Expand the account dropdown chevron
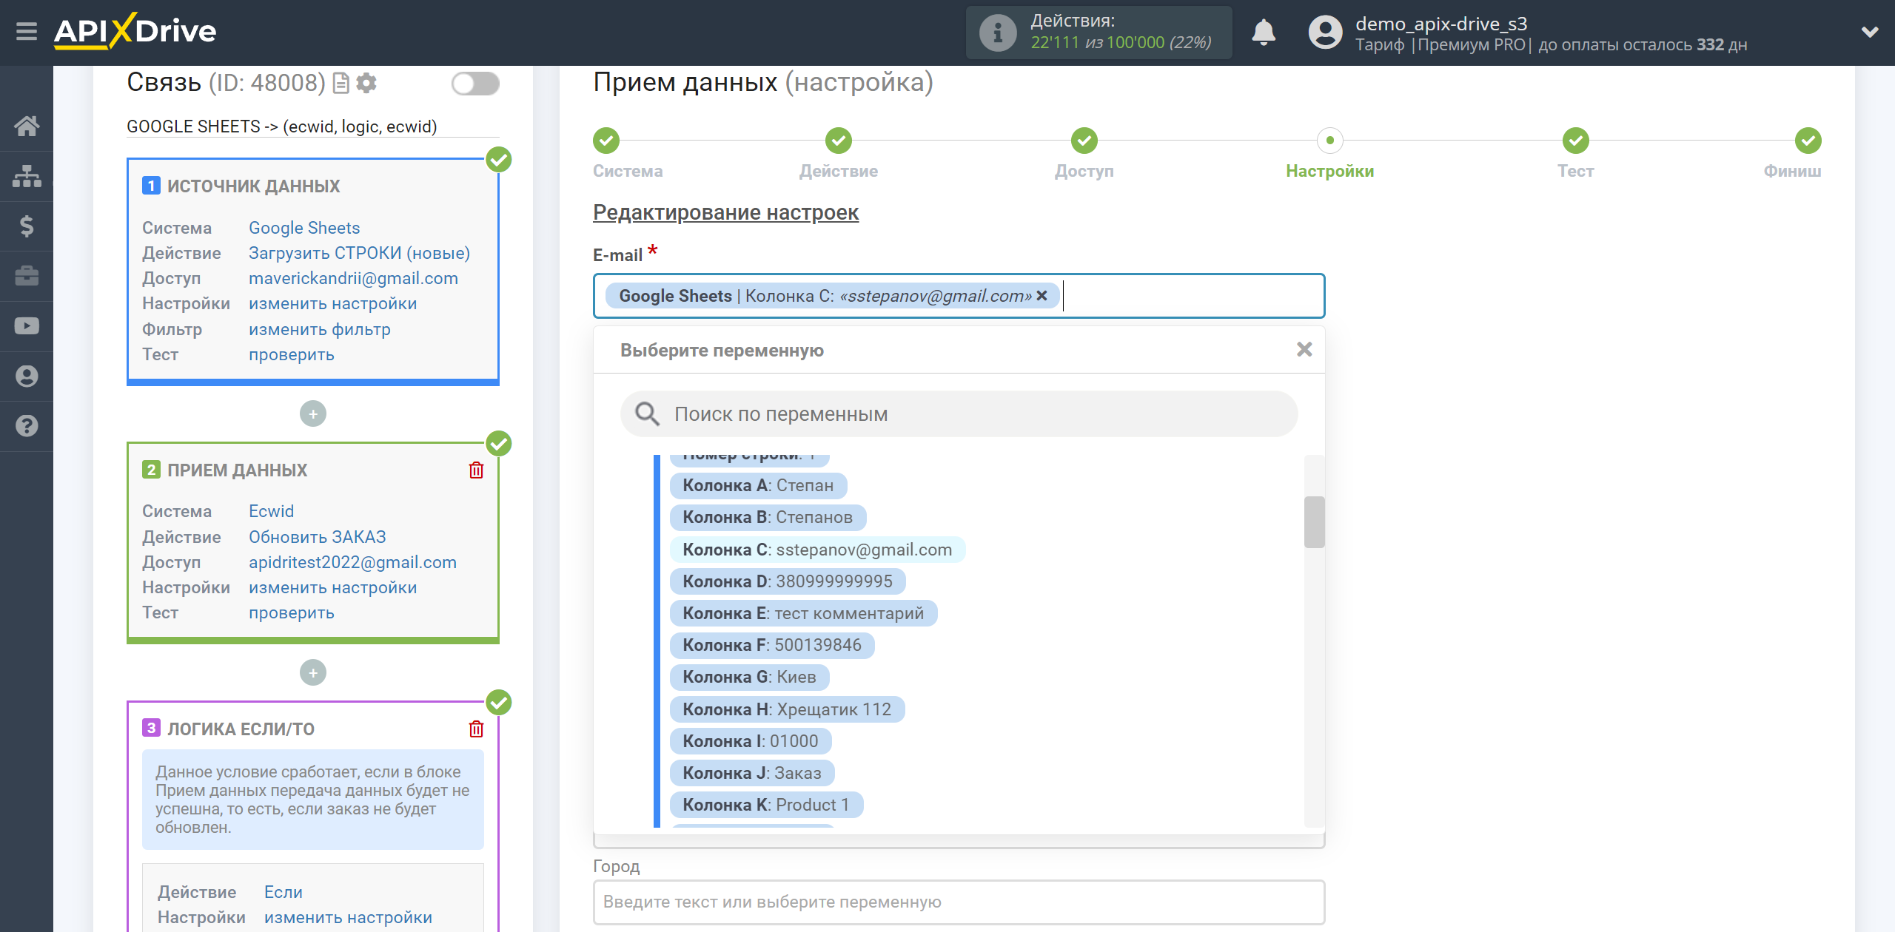The image size is (1895, 932). click(1870, 32)
